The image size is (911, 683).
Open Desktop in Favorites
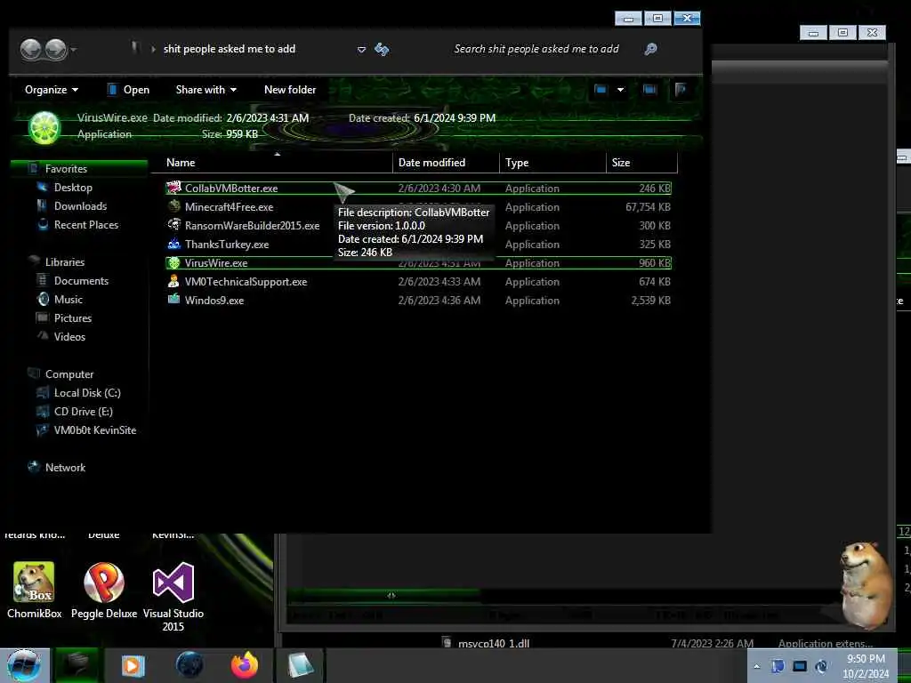click(73, 188)
